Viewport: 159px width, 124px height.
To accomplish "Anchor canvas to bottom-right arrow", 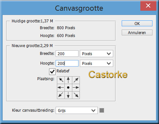I will (x=76, y=95).
